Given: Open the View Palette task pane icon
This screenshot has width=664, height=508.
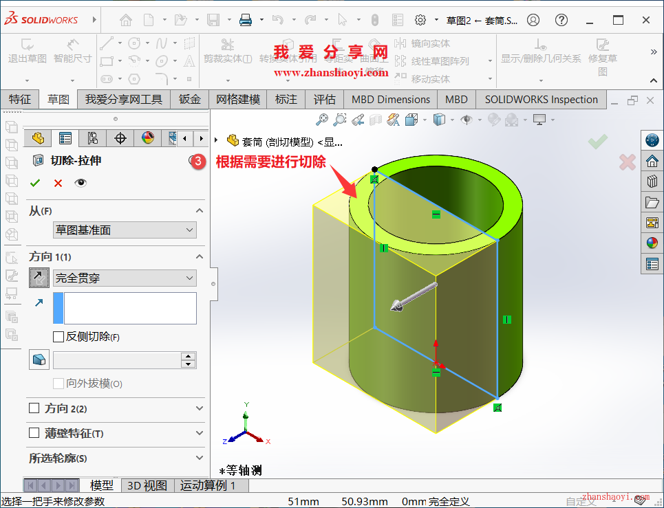Looking at the screenshot, I should (x=652, y=223).
